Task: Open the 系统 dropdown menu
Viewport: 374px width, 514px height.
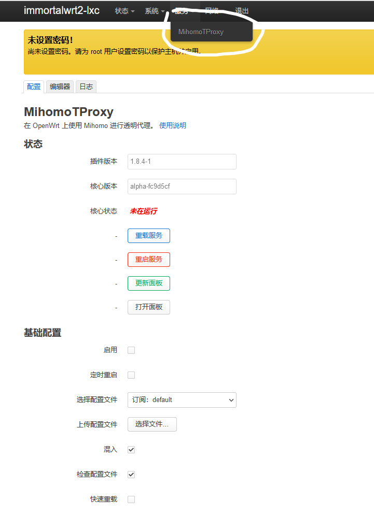Action: (x=155, y=11)
